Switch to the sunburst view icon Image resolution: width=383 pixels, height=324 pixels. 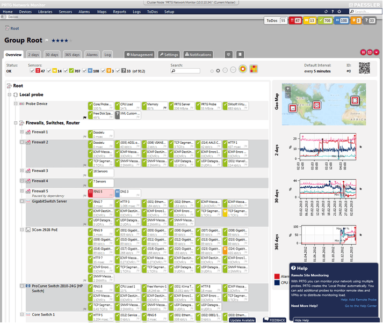[x=243, y=69]
